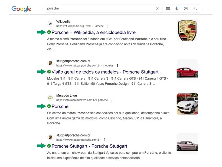
Task: Click the verified checkmark beside the Wikipédia title
Action: tap(49, 32)
